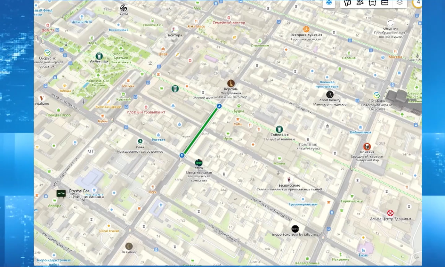Expand the map layers menu

(400, 3)
